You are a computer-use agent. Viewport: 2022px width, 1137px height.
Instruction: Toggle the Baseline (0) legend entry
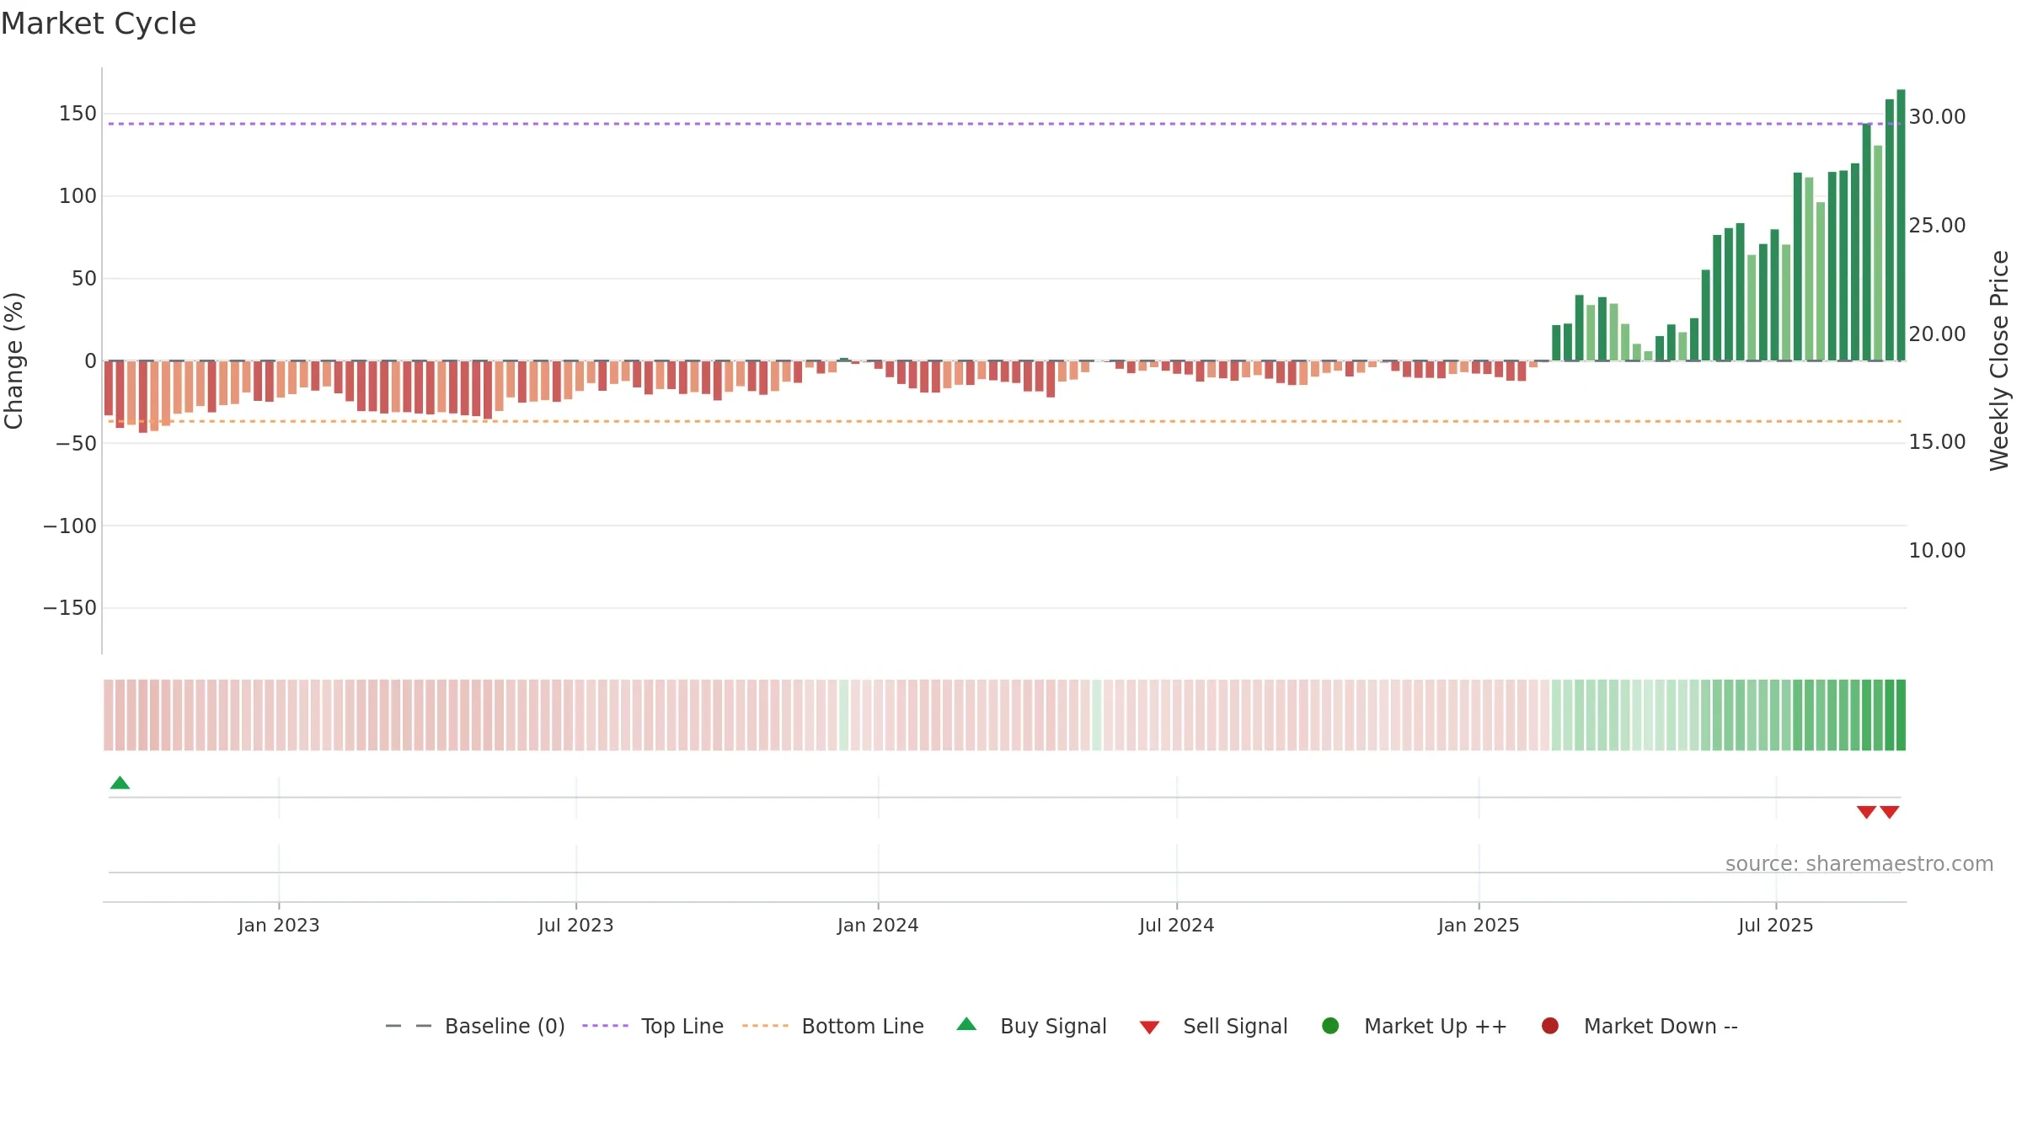coord(475,1027)
